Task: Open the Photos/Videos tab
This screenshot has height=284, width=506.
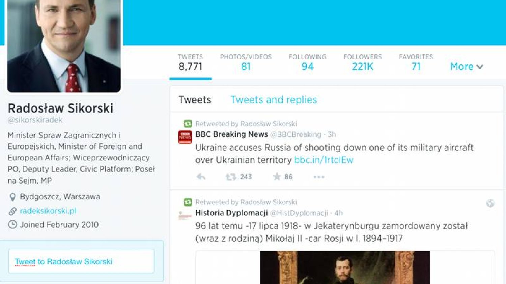Action: coord(246,62)
